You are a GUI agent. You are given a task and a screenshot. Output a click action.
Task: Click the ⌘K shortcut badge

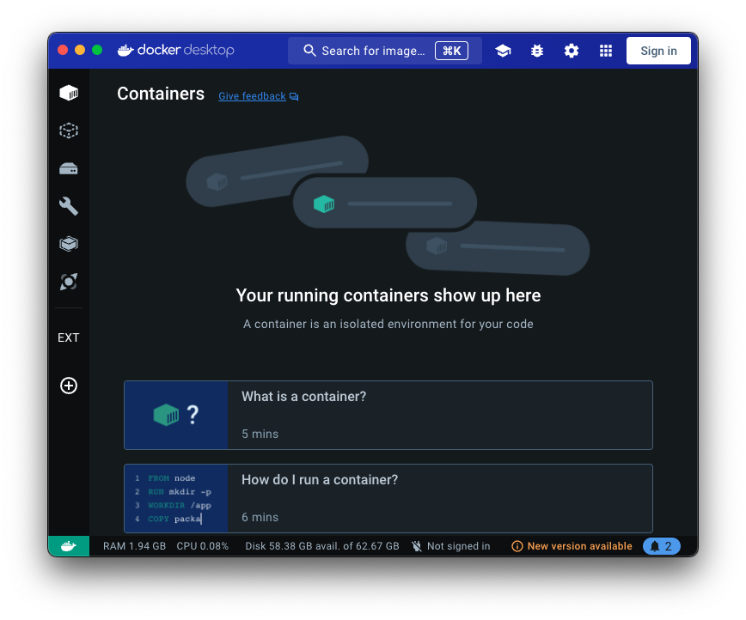tap(451, 51)
